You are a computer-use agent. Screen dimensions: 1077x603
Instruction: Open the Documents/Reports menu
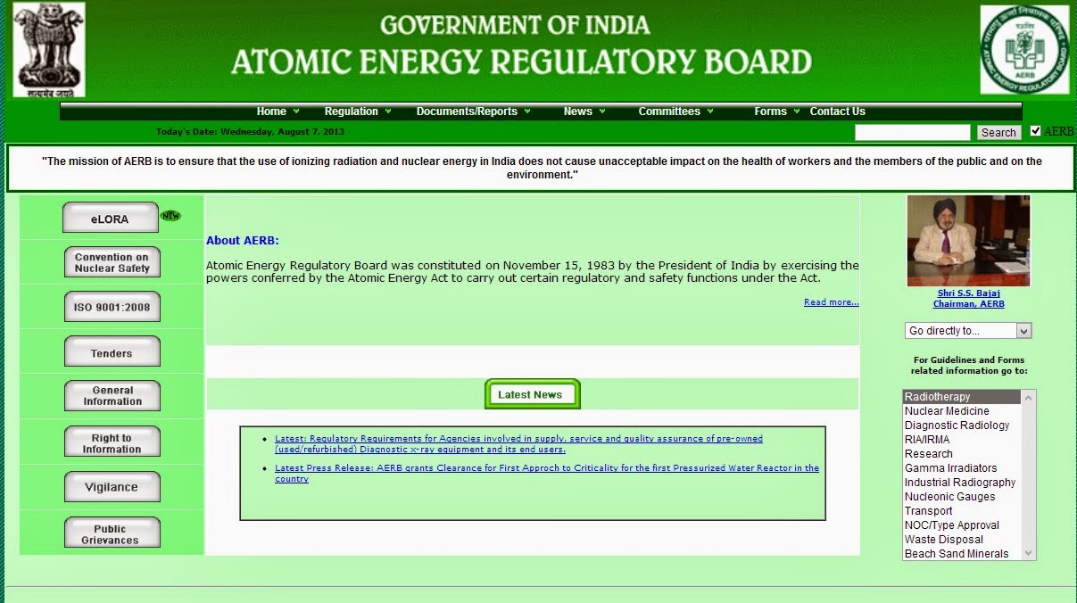pos(467,112)
